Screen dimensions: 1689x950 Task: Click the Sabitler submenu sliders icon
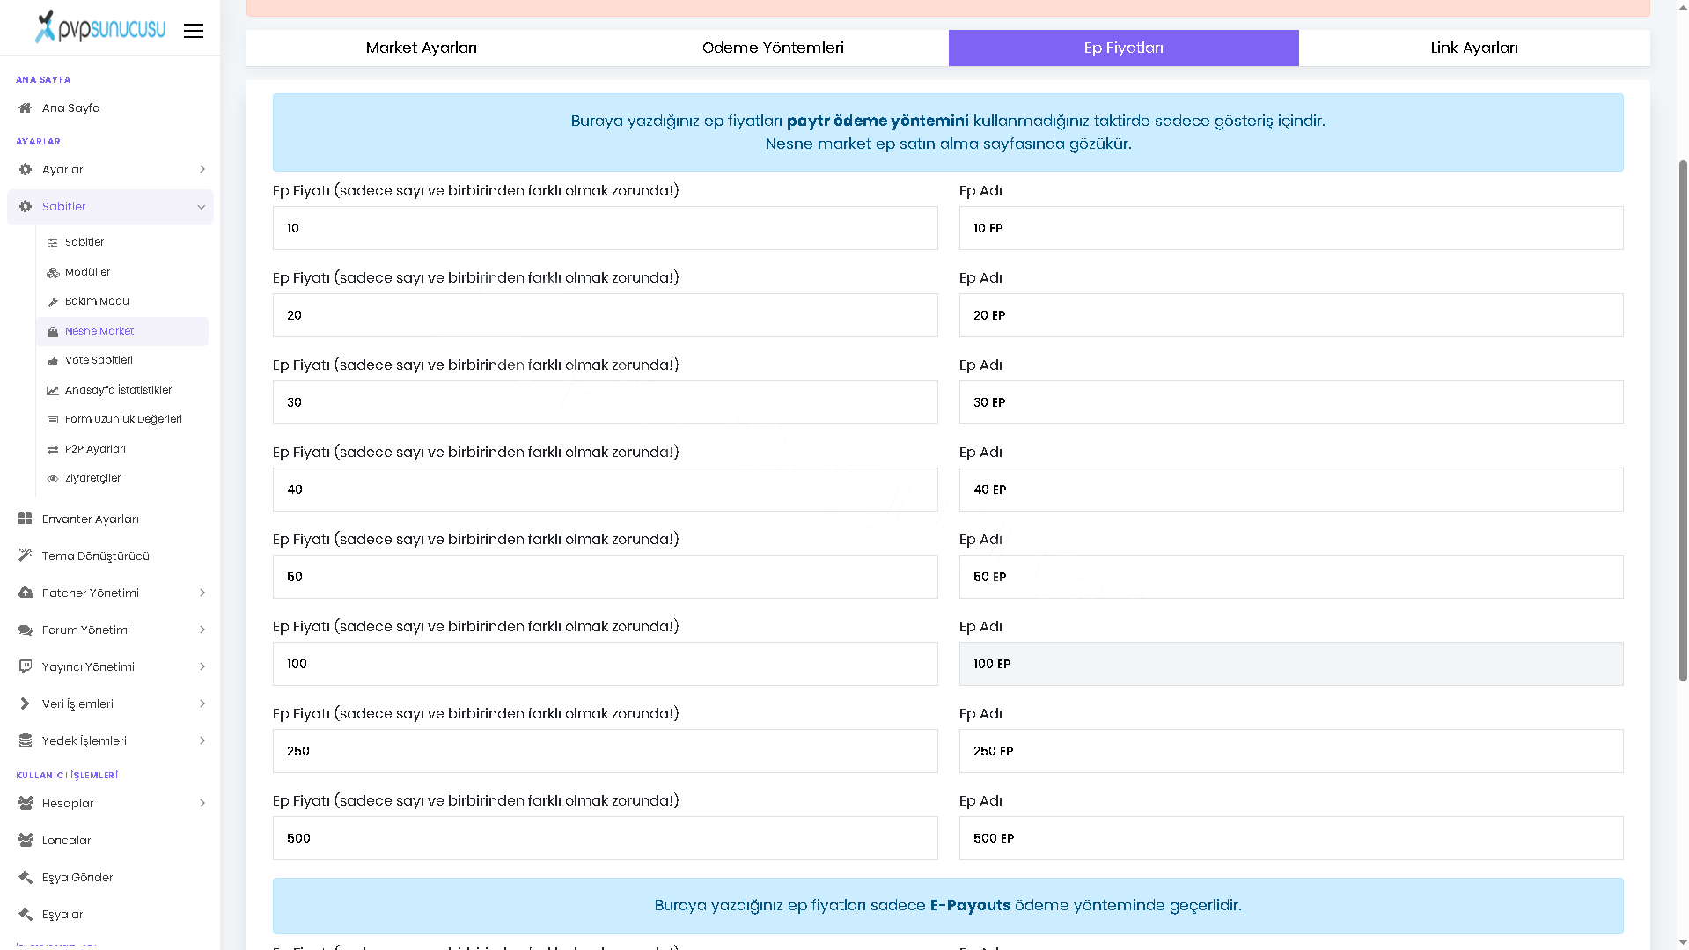point(53,243)
